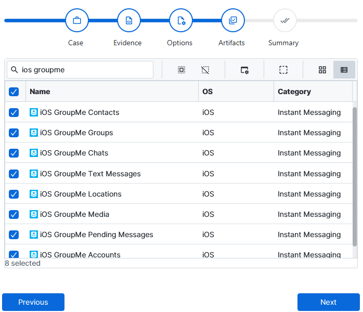Screen dimensions: 363x312
Task: Uncheck iOS GroupMe Contacts
Action: tap(14, 113)
